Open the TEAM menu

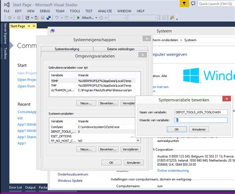(x=60, y=11)
